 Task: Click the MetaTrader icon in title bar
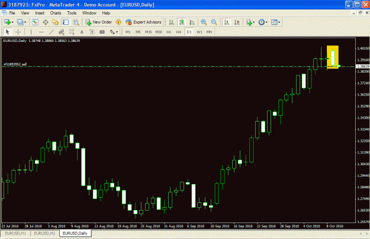pos(4,4)
